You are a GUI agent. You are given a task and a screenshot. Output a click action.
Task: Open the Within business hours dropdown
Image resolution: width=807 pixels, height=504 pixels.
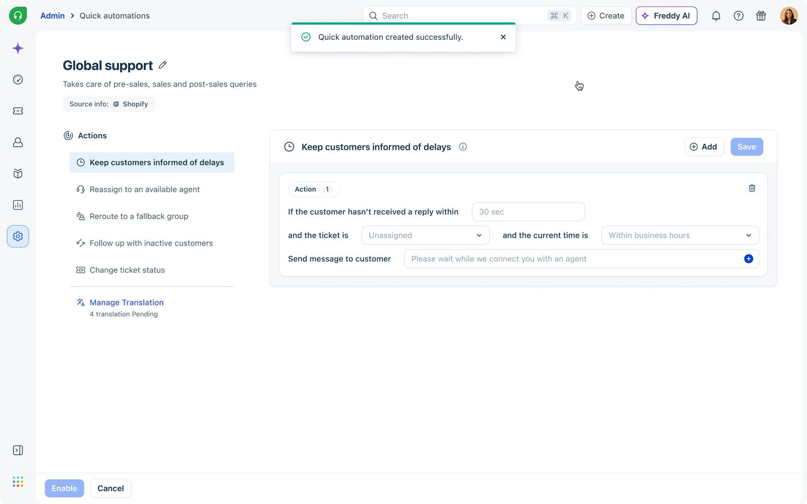680,235
